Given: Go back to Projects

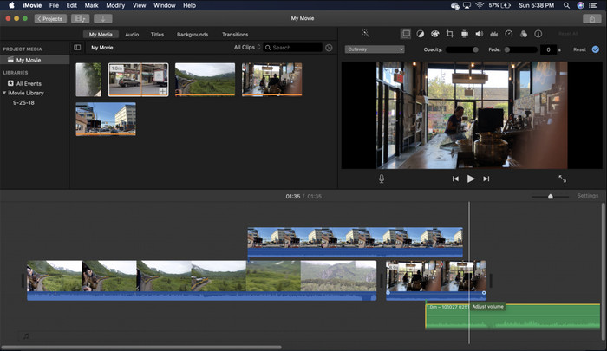Looking at the screenshot, I should click(50, 18).
